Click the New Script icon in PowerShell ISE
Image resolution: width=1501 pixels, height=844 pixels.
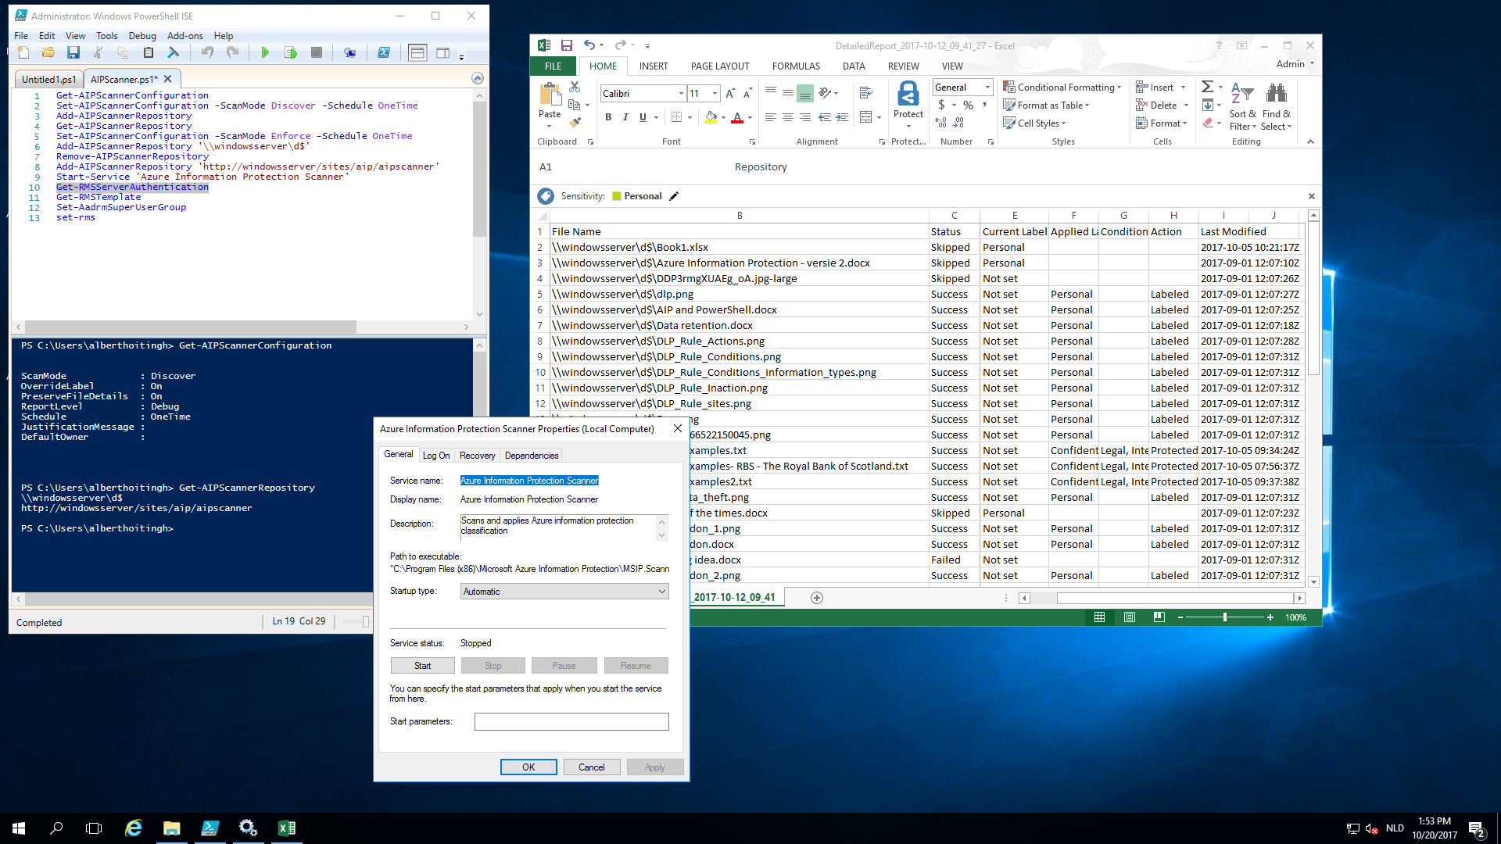pos(23,52)
